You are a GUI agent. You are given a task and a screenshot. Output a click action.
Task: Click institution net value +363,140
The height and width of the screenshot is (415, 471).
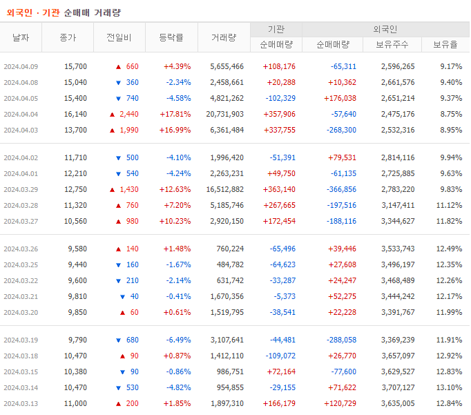pos(280,189)
